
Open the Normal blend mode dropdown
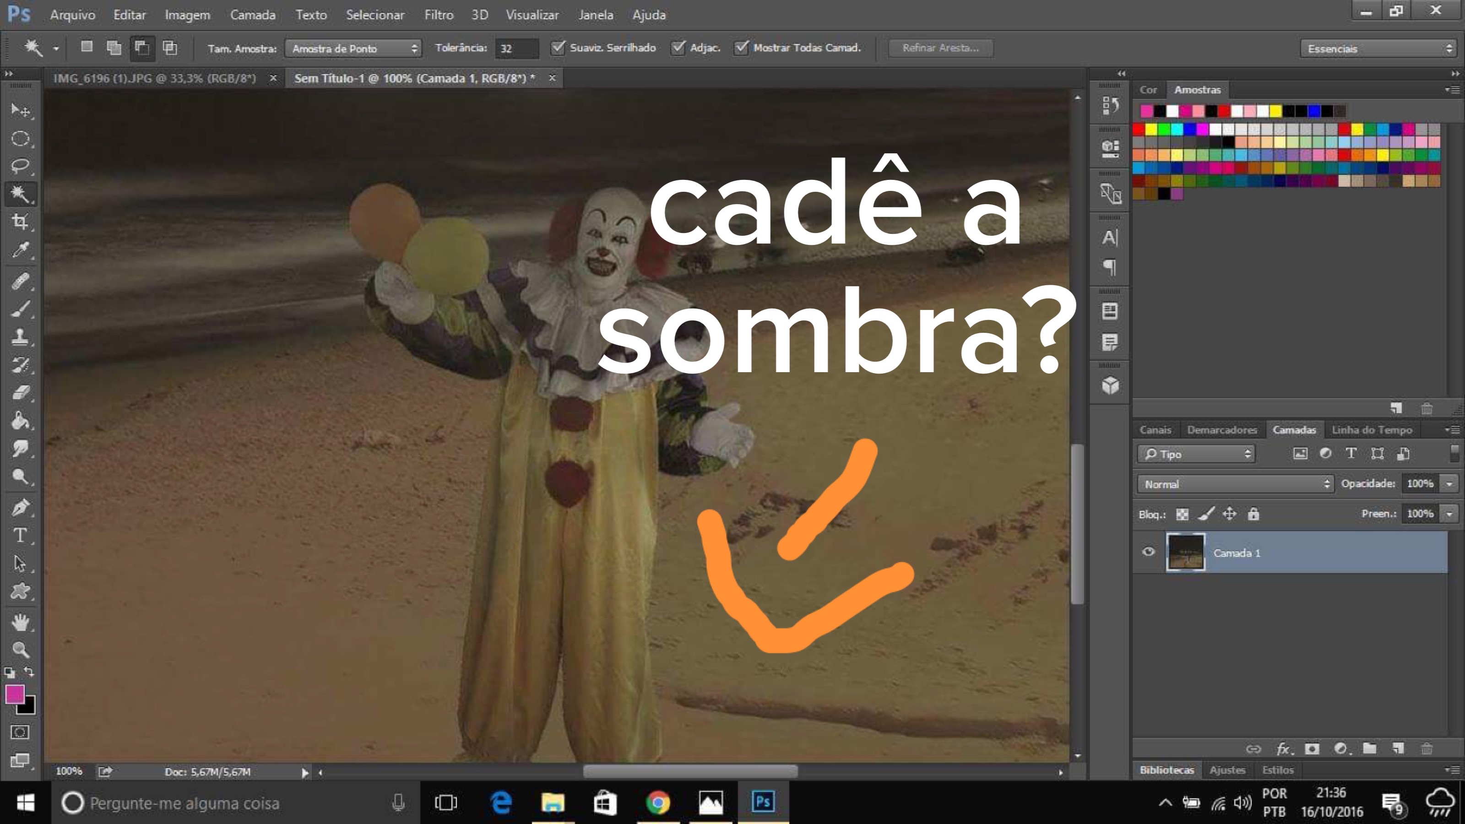[x=1235, y=484]
